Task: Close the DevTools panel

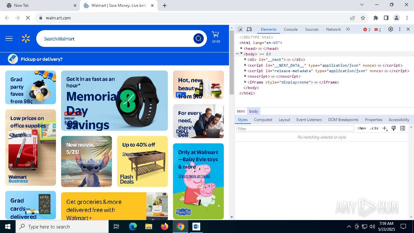Action: coord(408,29)
